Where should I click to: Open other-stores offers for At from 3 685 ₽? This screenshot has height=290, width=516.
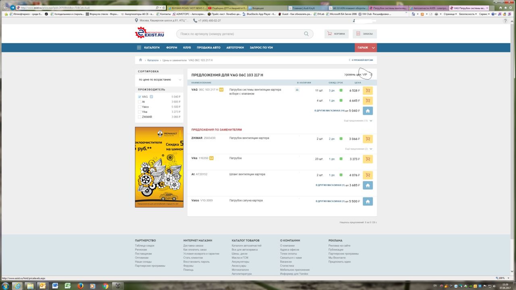tap(368, 185)
